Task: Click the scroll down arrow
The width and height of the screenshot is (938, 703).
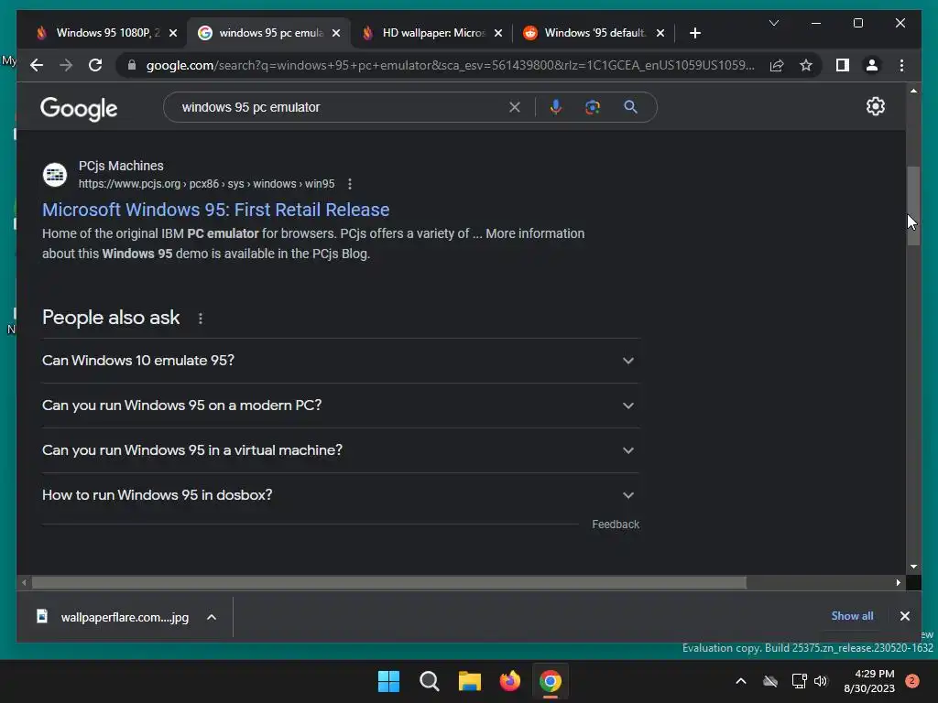Action: pos(913,566)
